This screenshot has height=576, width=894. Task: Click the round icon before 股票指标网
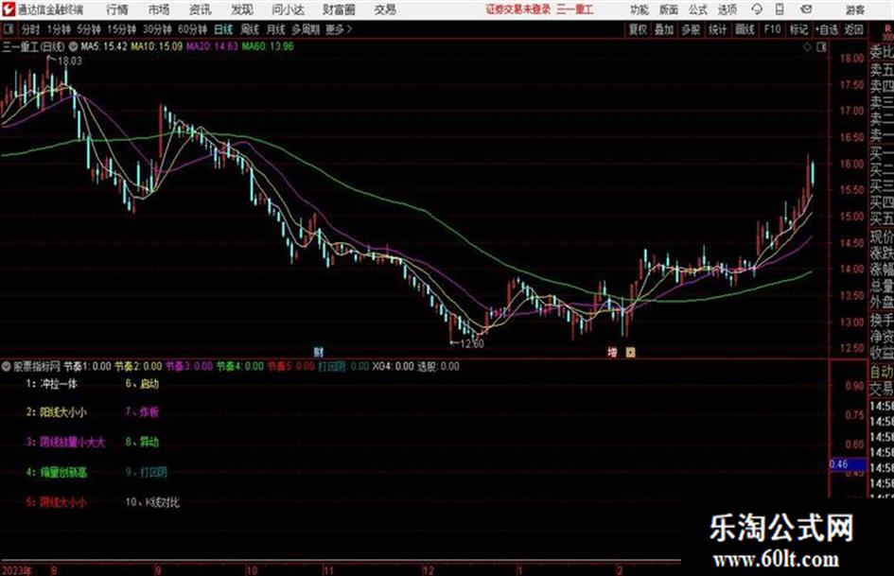[x=7, y=366]
